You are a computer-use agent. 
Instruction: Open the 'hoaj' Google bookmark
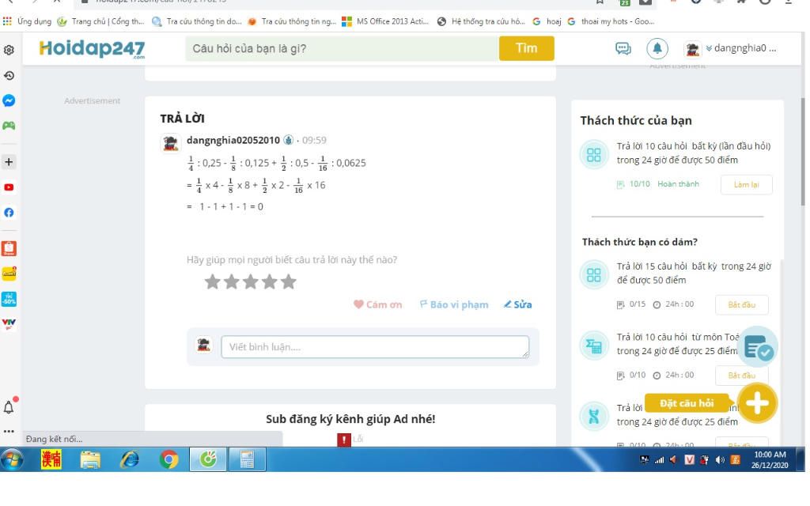coord(547,21)
